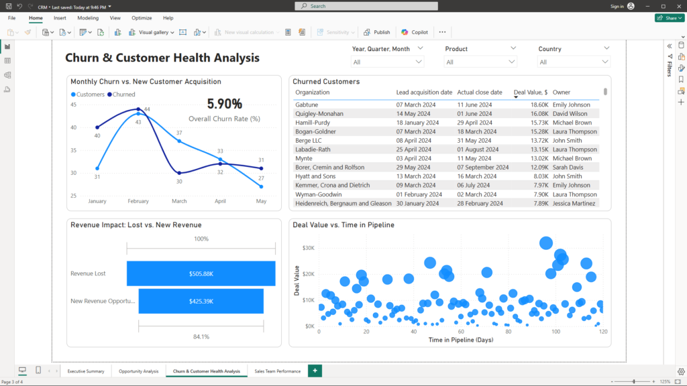Viewport: 687px width, 386px height.
Task: Open Model view from left sidebar
Action: click(x=7, y=75)
